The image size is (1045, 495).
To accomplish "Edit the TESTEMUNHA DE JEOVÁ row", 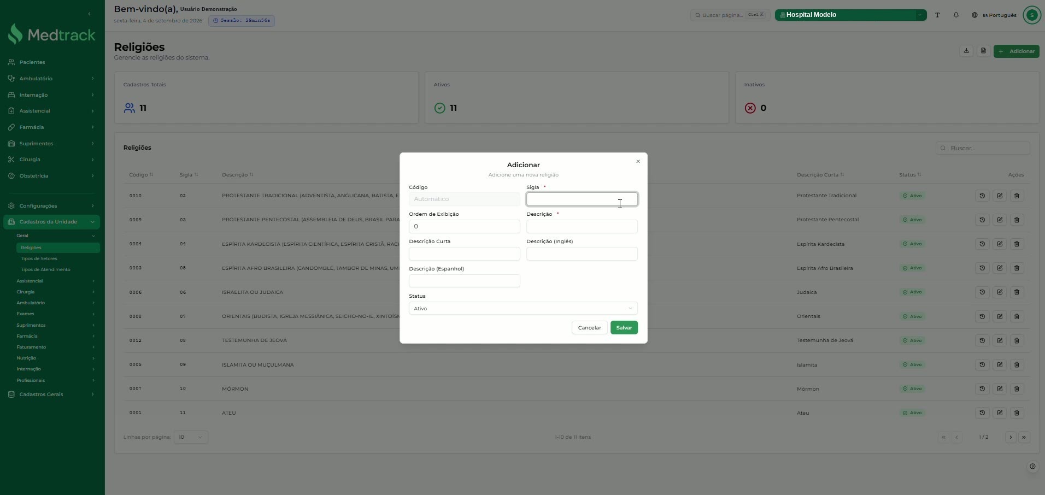I will point(1000,340).
